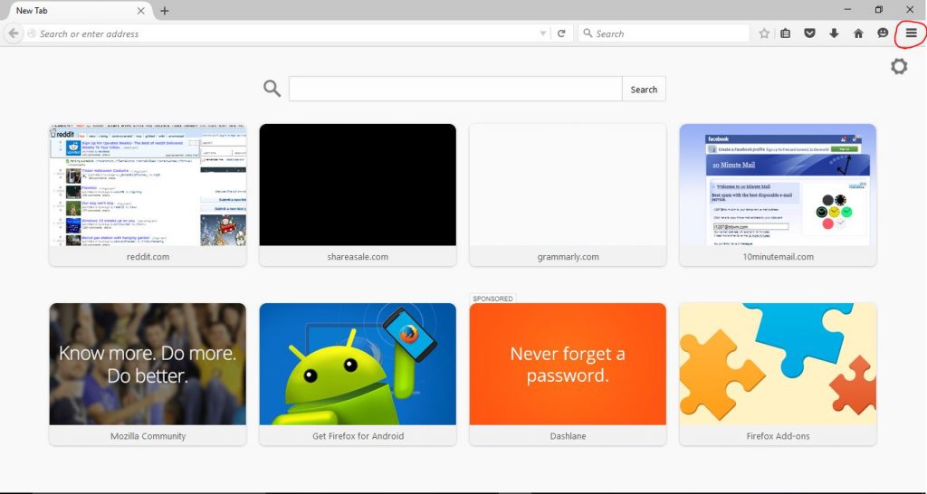
Task: Open the Downloads arrow icon
Action: 834,33
